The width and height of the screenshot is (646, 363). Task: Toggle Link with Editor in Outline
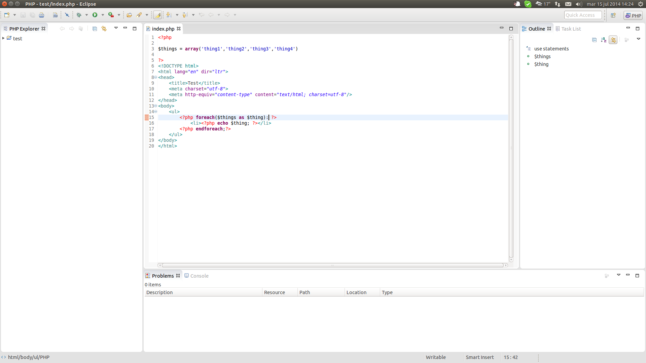click(x=613, y=40)
